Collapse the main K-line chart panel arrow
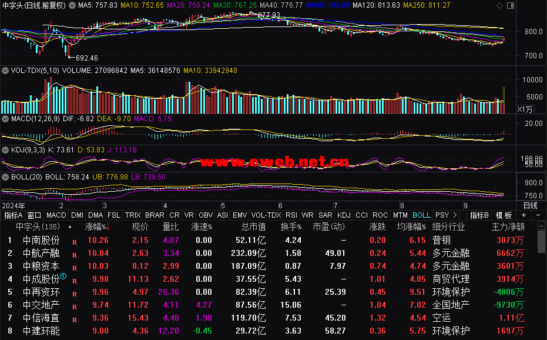Screen dimensions: 547x340 pyautogui.click(x=72, y=5)
